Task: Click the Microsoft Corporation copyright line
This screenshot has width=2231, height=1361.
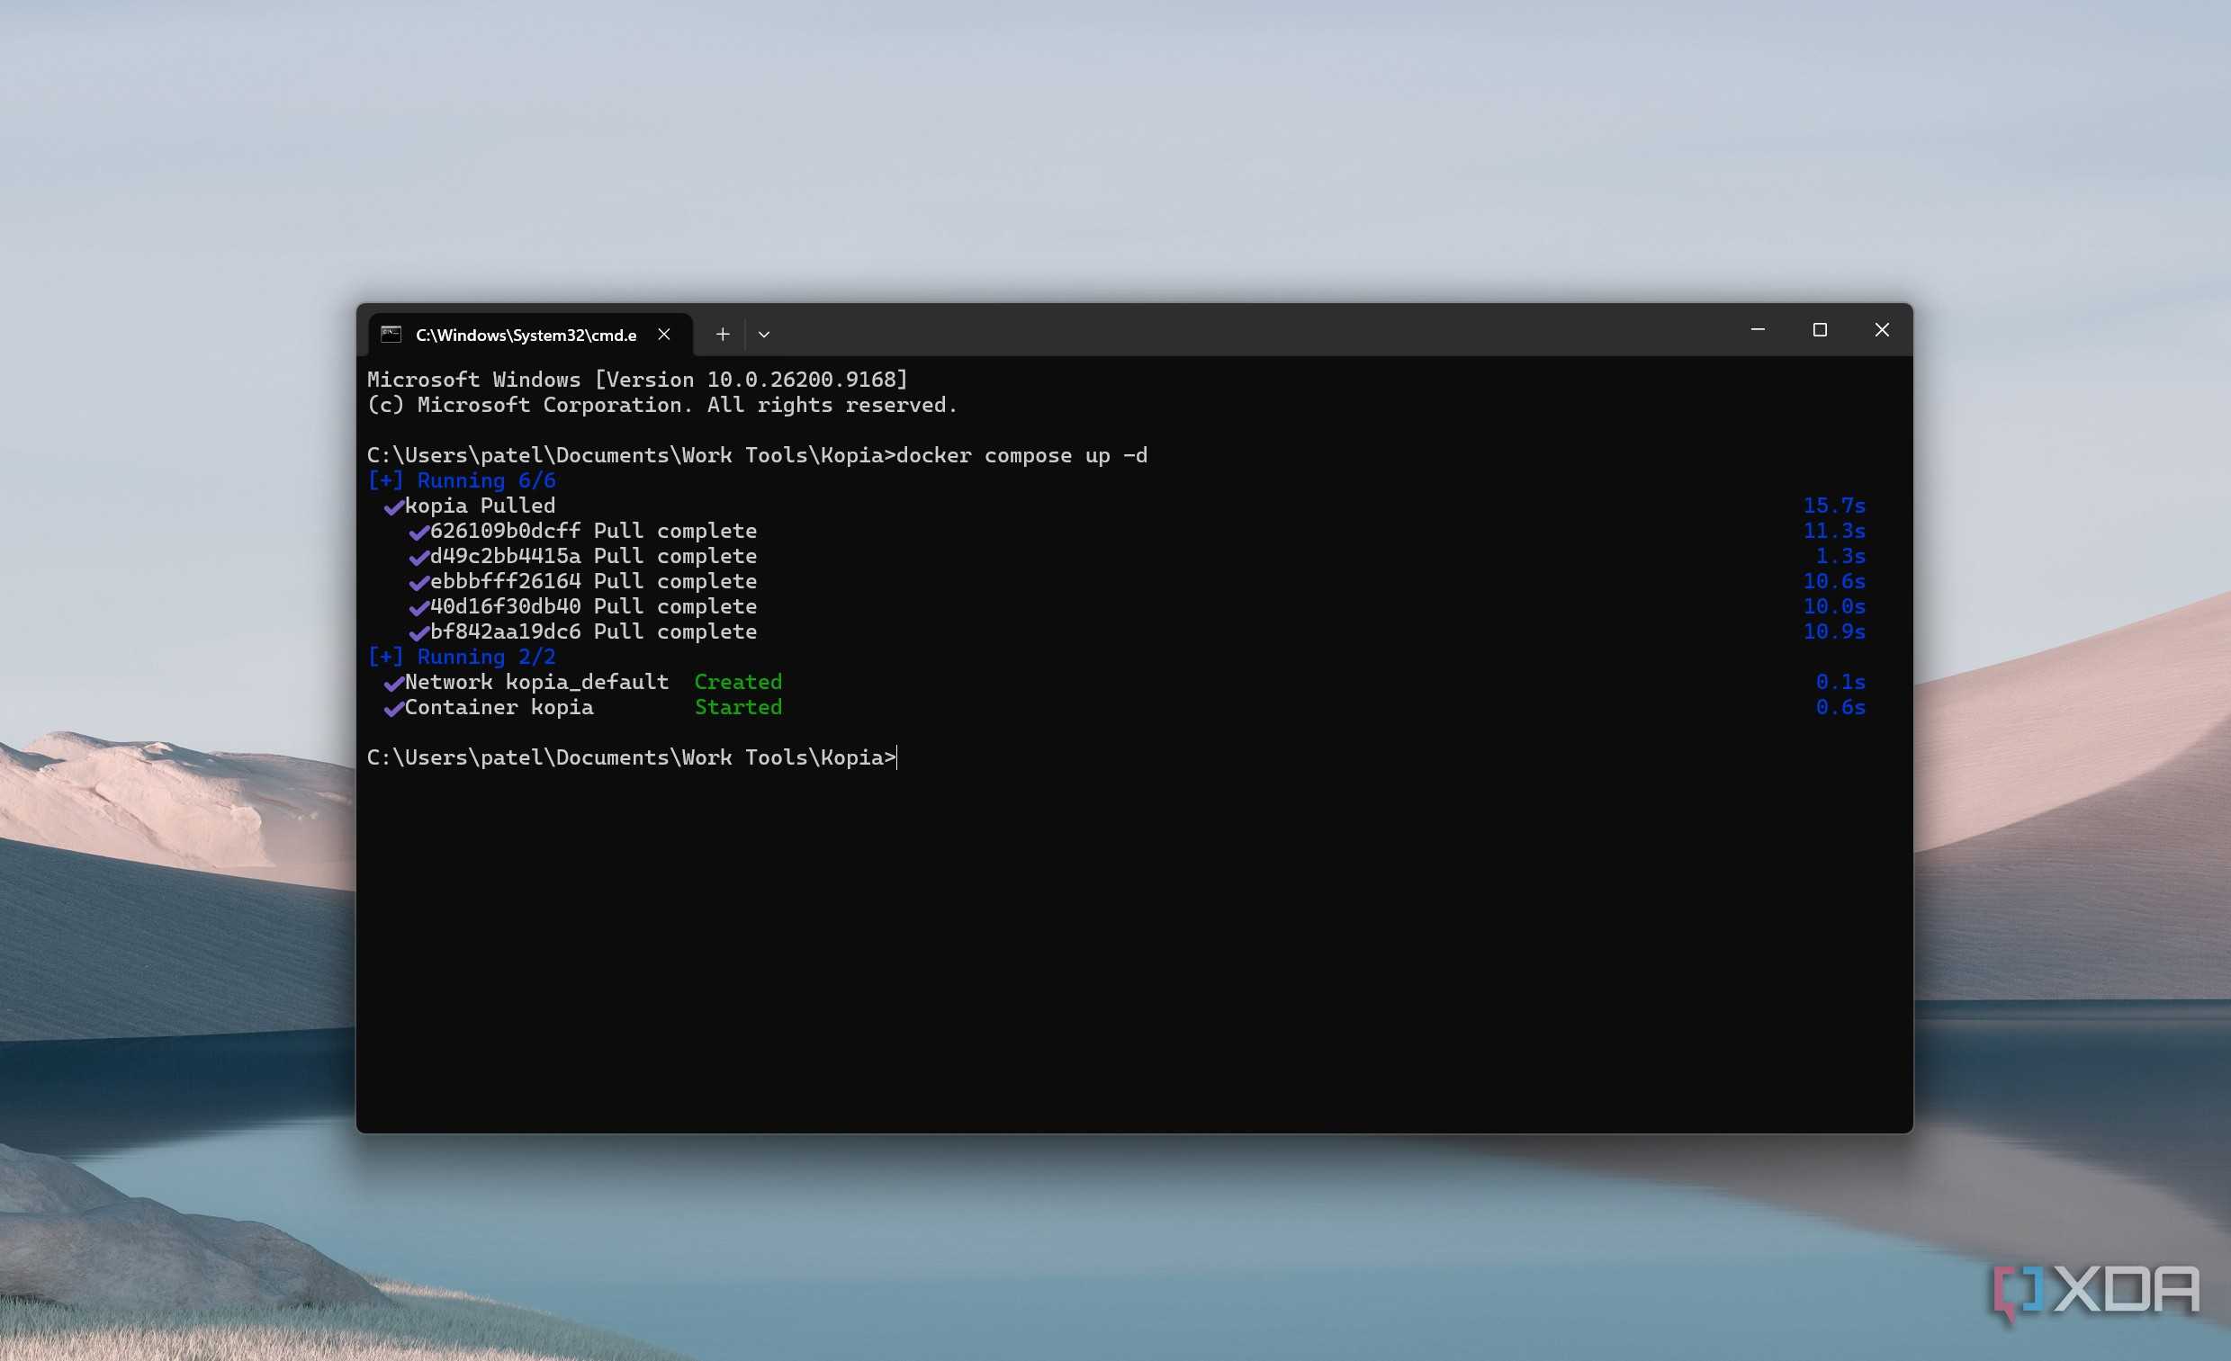Action: point(661,406)
